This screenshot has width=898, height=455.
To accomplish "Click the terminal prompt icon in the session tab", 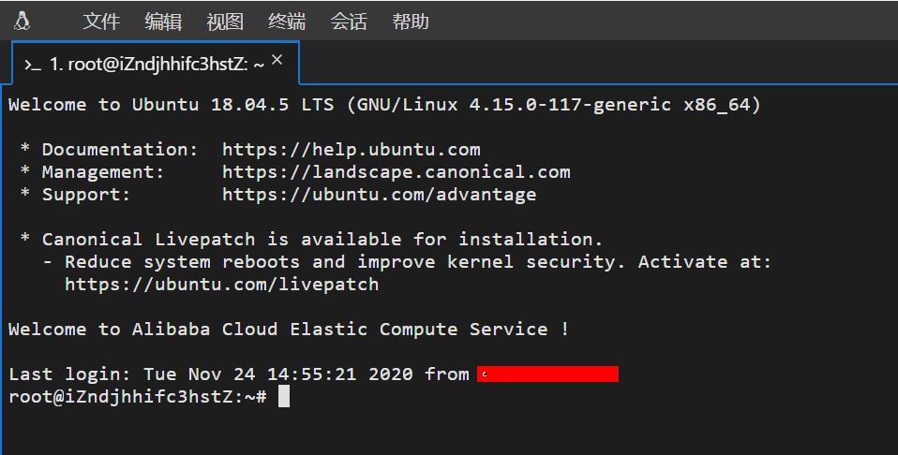I will (32, 65).
